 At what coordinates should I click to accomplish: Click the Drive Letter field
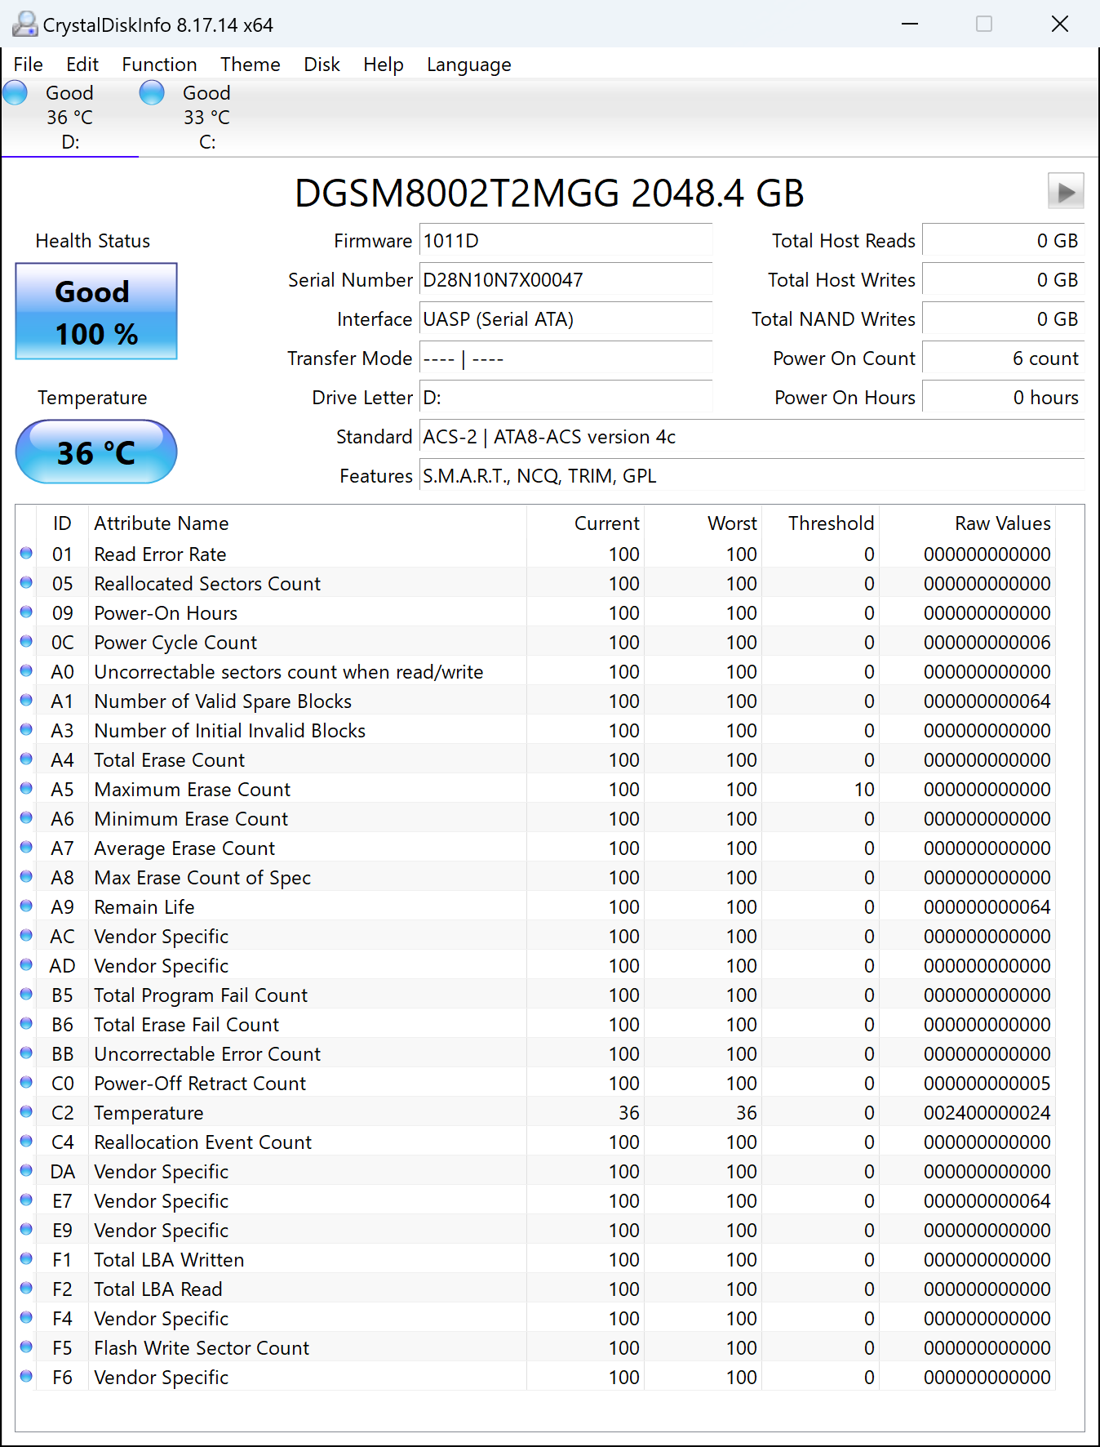pos(566,398)
